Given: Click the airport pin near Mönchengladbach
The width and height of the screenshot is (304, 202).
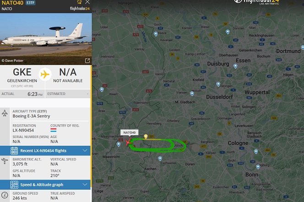Looking at the screenshot, I should point(192,94).
